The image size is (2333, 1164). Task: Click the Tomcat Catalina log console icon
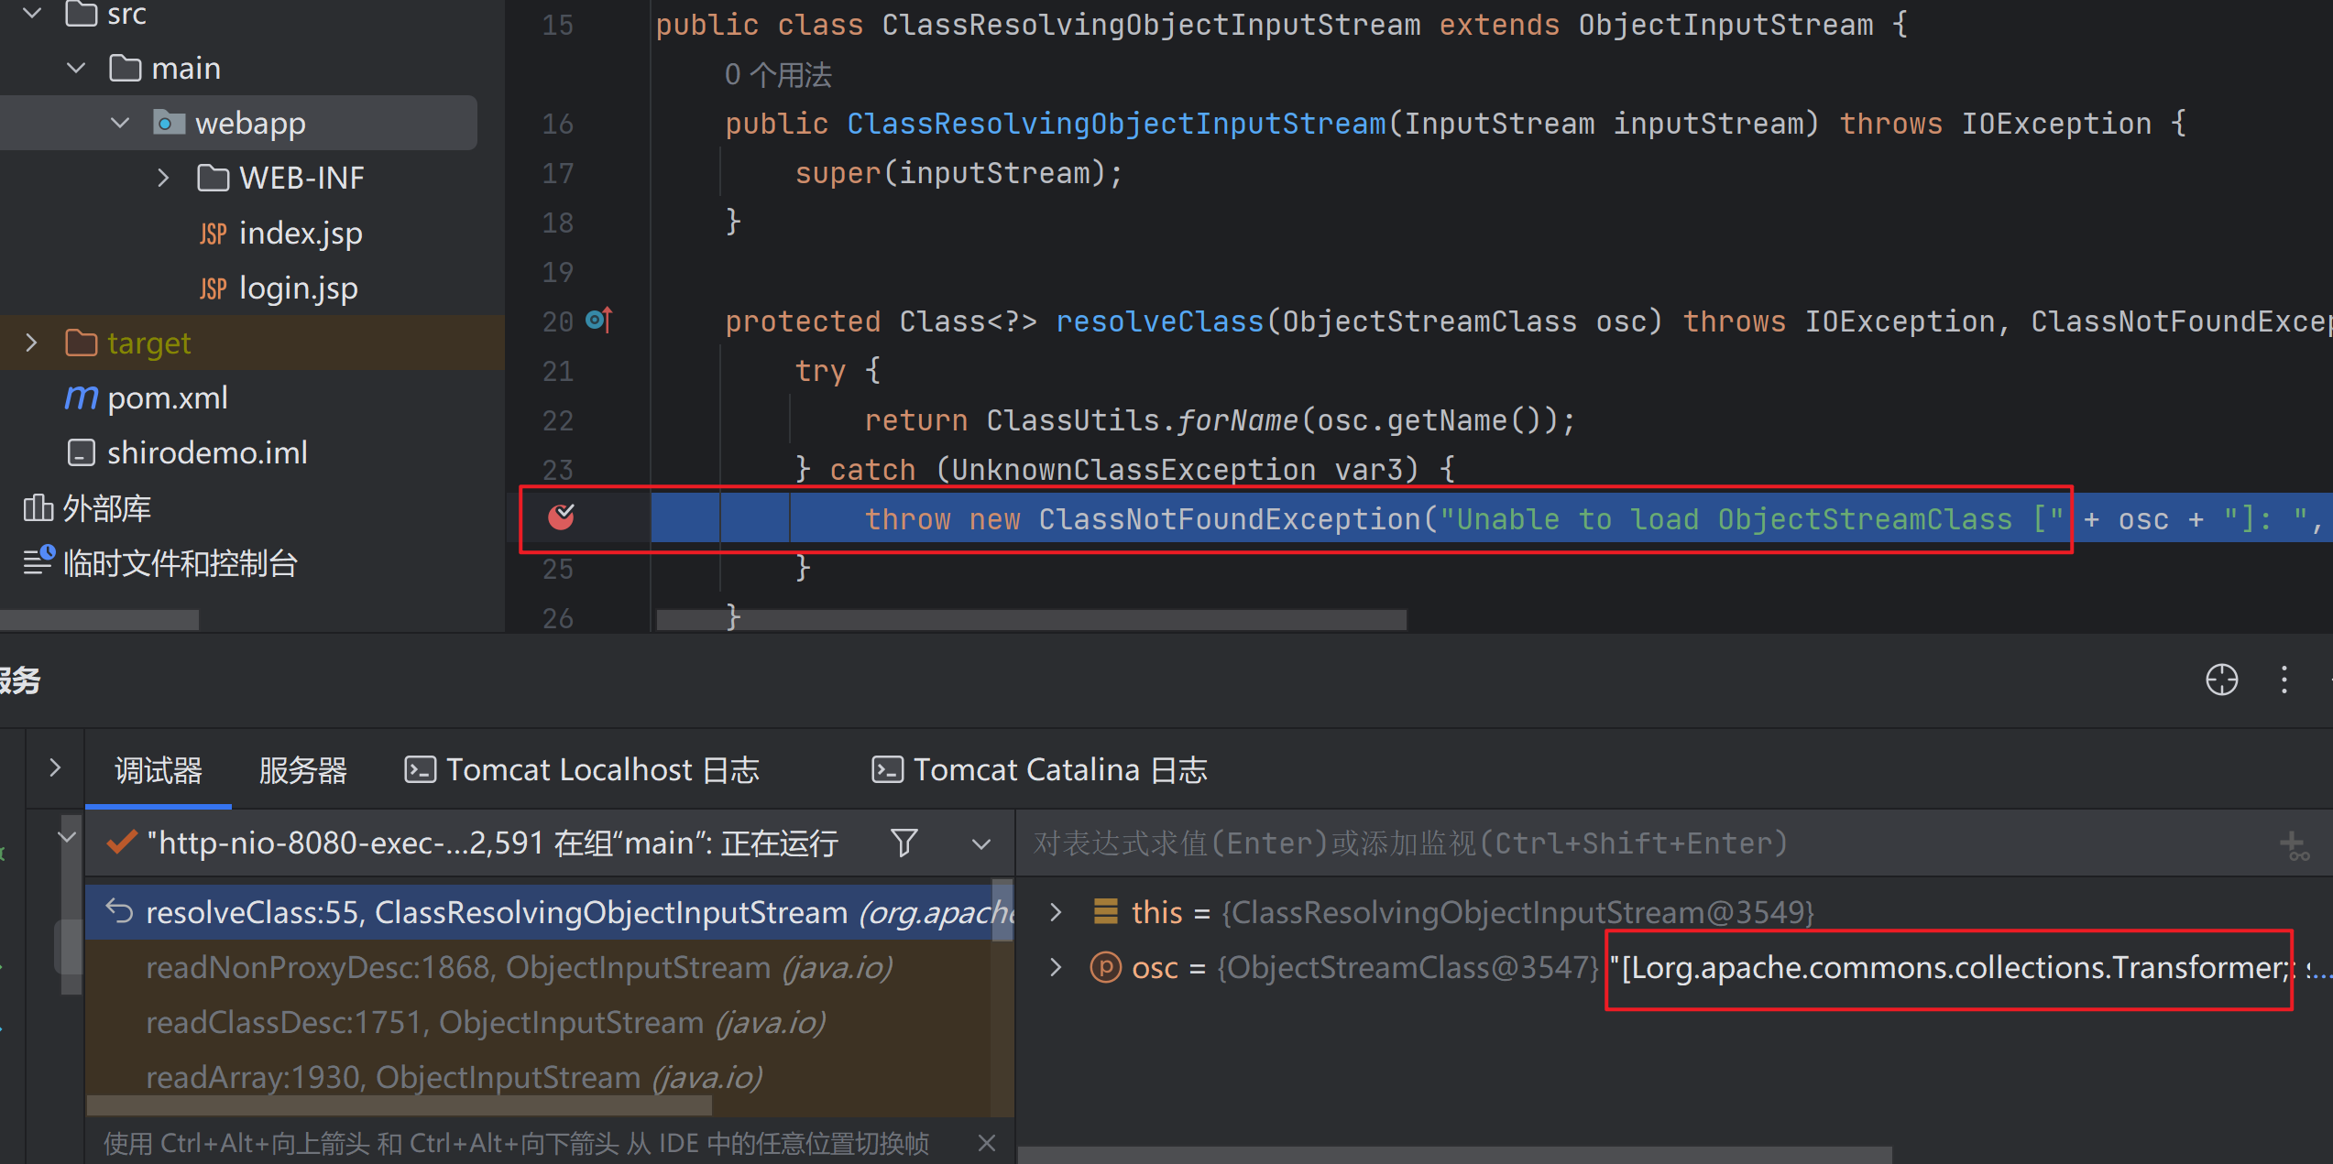[x=887, y=769]
